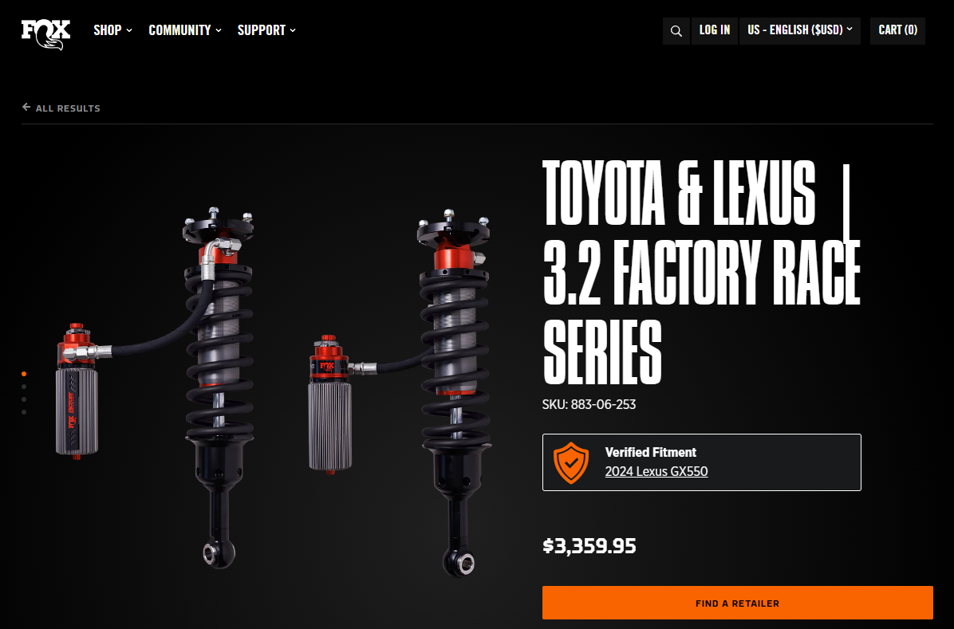Open the US - English ($USD) selector

click(799, 30)
